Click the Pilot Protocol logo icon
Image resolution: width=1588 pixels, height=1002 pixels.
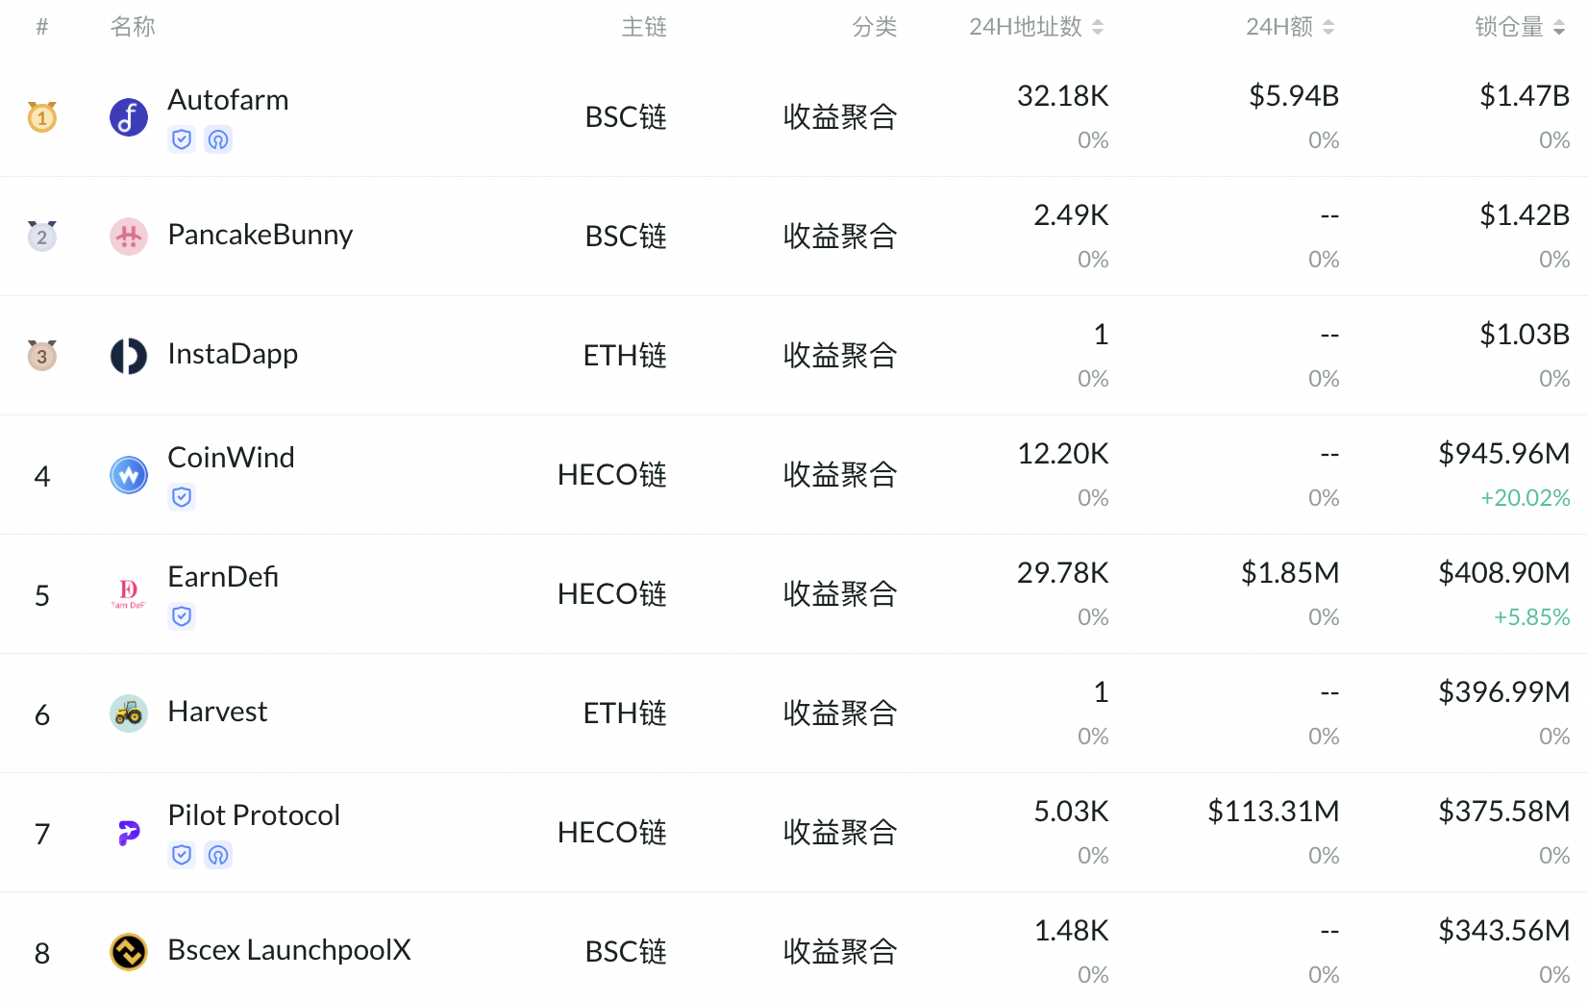point(128,832)
